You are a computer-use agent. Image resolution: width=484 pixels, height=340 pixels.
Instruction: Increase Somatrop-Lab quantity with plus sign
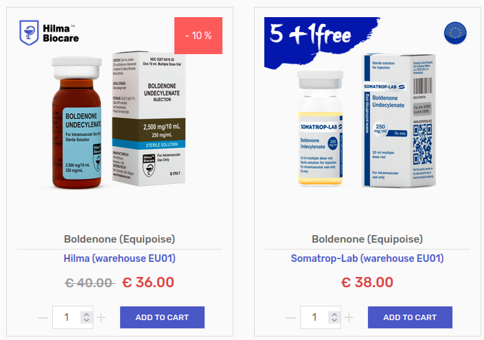pyautogui.click(x=349, y=317)
